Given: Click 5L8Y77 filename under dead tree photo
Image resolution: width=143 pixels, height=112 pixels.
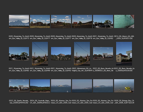Looking at the screenshot, I should [40, 37].
